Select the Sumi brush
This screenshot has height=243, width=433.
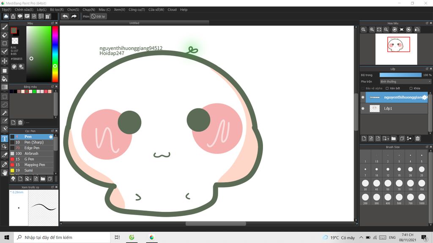tap(31, 170)
